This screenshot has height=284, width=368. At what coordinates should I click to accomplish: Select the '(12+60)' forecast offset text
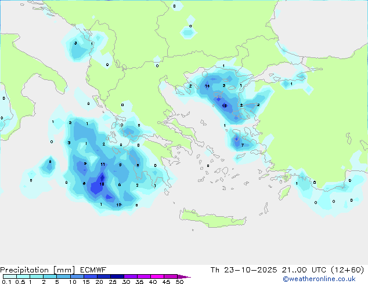(347, 270)
